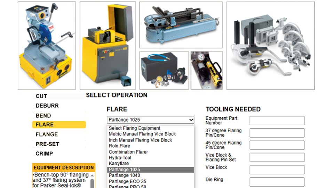Select the DEBURR operation
The height and width of the screenshot is (188, 334).
click(47, 105)
